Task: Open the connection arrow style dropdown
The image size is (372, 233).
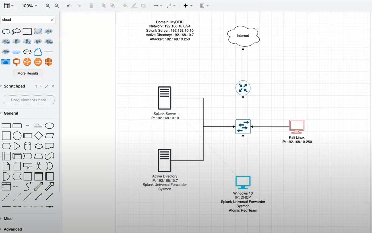Action: coord(158,6)
